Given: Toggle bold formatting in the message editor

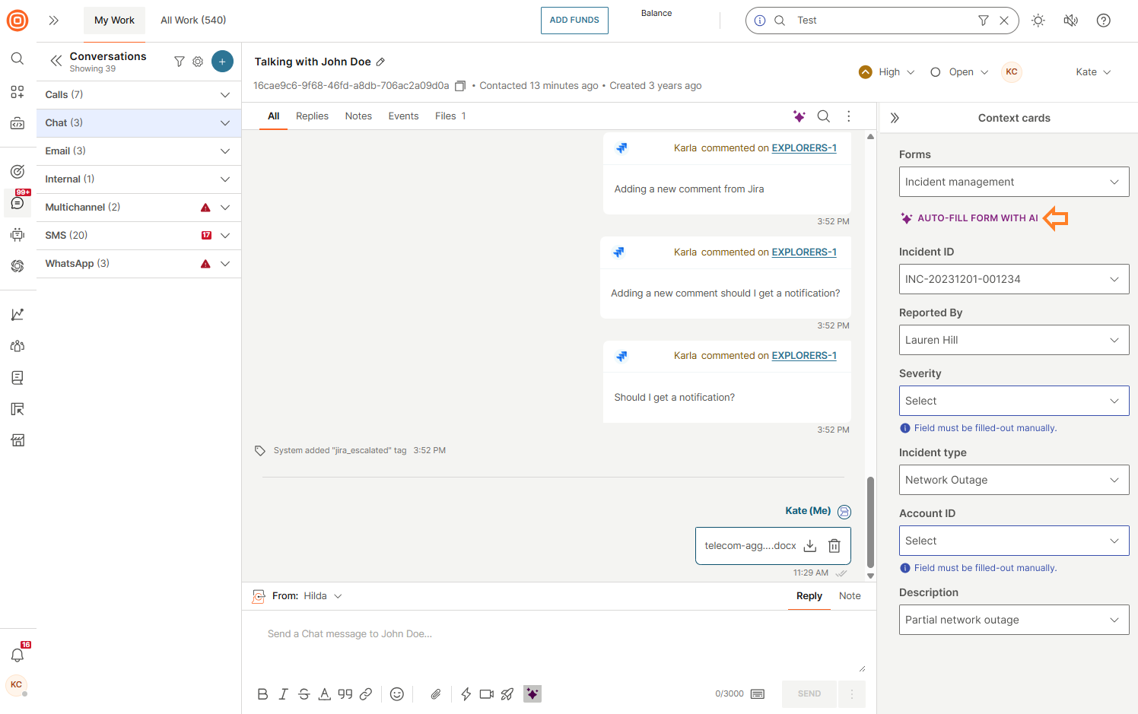Looking at the screenshot, I should (262, 693).
